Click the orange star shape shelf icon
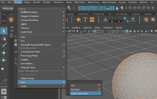Screen dimensions: 157x99 tap(78, 20)
